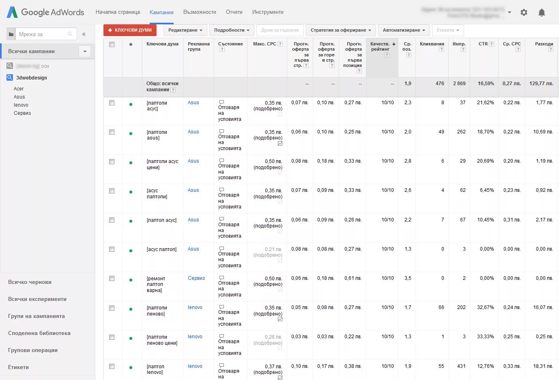Viewport: 559px width, 380px height.
Task: Open Сервиз ad group link in table
Action: [196, 278]
